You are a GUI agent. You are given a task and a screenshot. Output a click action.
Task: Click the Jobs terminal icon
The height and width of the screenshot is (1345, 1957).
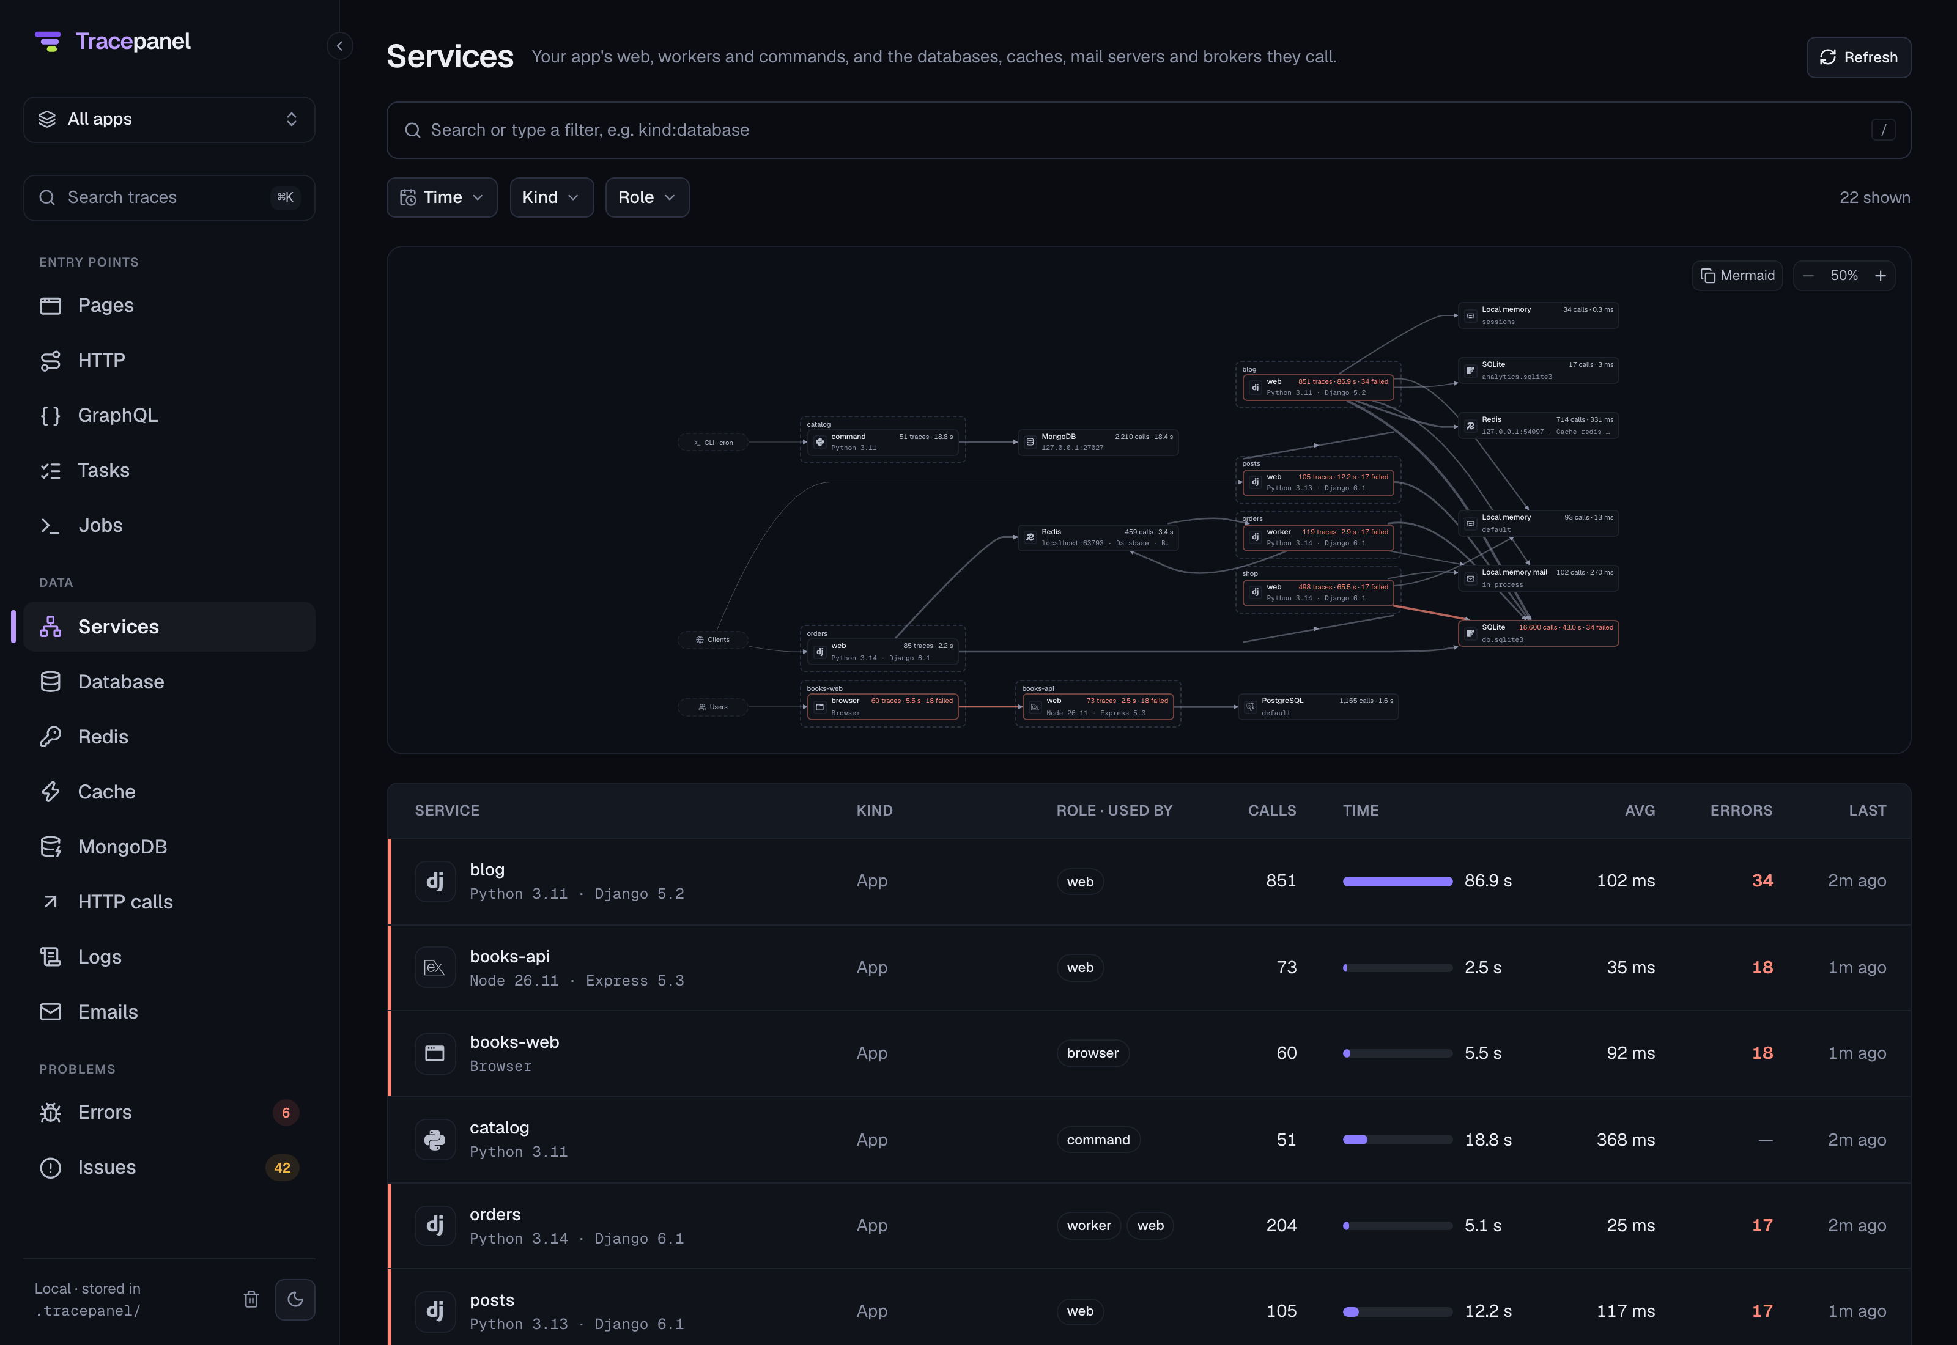click(51, 526)
